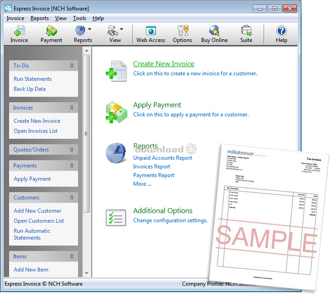Viewport: 332px width, 298px height.
Task: Click the sidebar scrollbar up arrow
Action: click(x=87, y=51)
